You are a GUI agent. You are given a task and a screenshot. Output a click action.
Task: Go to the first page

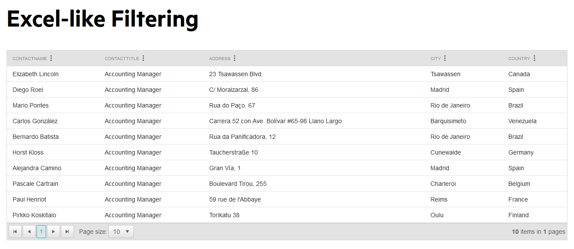15,232
